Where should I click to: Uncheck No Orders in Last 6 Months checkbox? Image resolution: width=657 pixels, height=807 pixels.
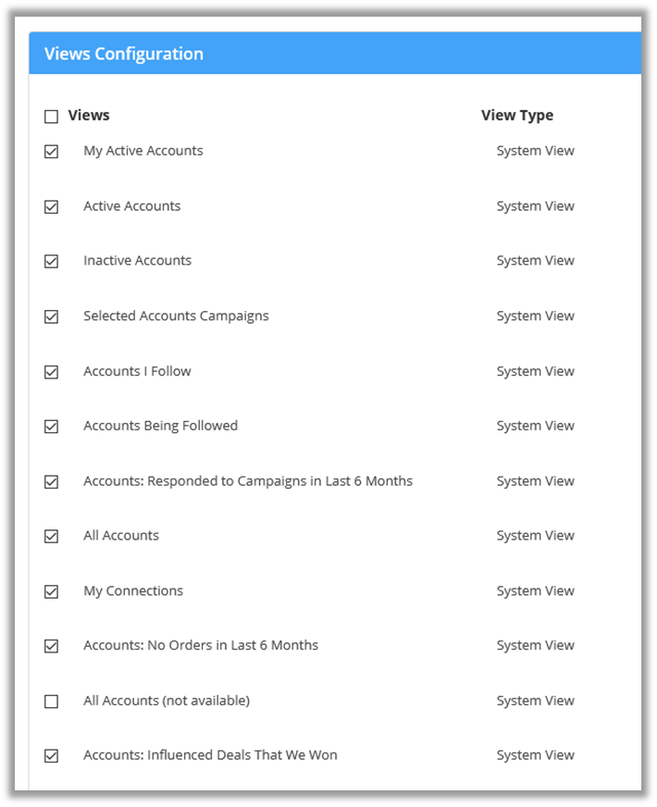pos(51,646)
